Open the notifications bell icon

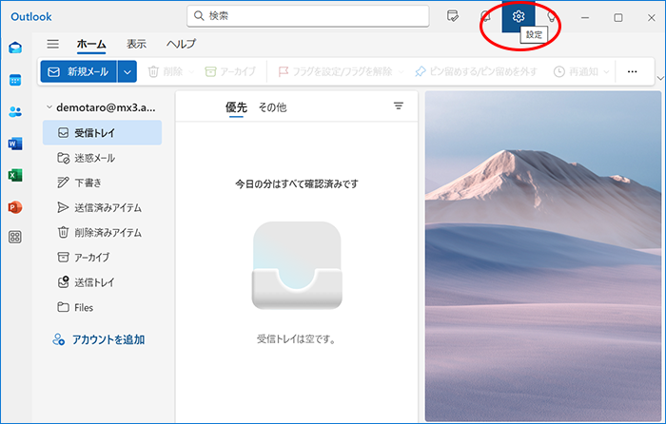(485, 16)
